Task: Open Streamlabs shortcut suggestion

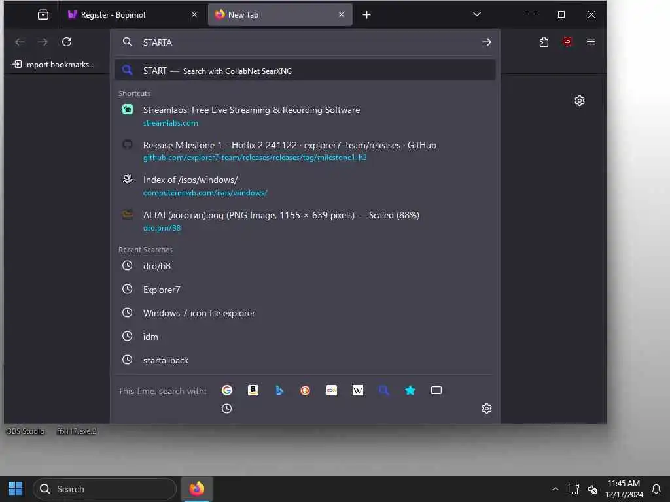Action: (x=305, y=116)
